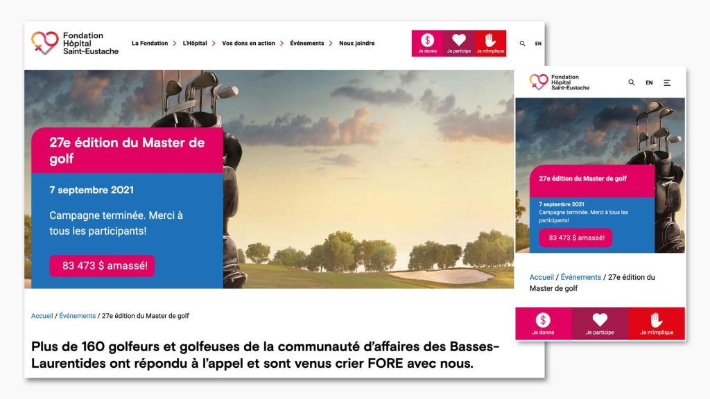710x399 pixels.
Task: Expand the L'Hôpital menu chevron
Action: pyautogui.click(x=214, y=44)
